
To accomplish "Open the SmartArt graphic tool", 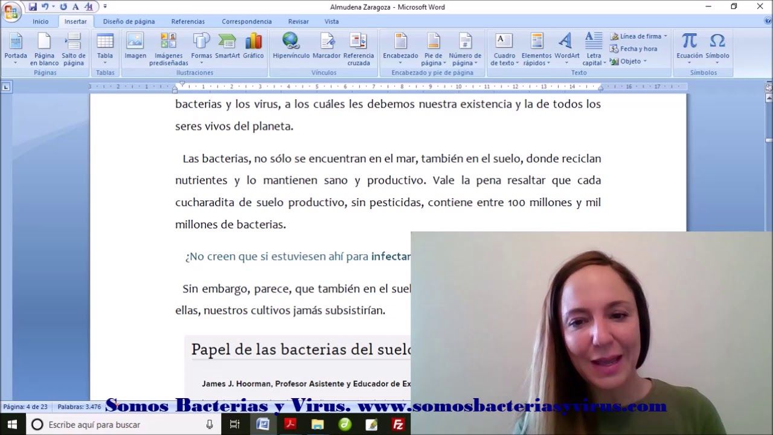I will pos(227,48).
